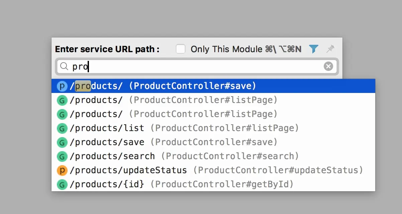The height and width of the screenshot is (214, 402).
Task: Select highlighted /products/ ProductController#save entry
Action: (x=163, y=86)
